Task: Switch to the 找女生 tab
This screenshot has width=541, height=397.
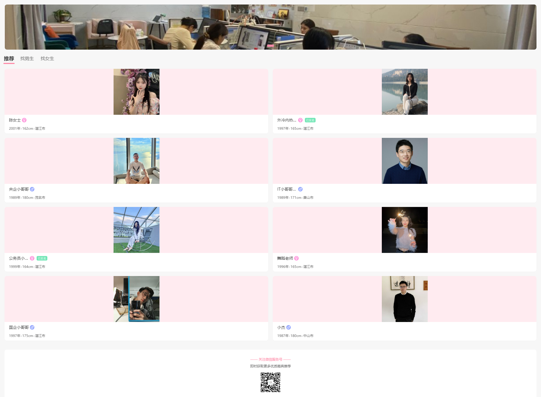Action: coord(47,59)
